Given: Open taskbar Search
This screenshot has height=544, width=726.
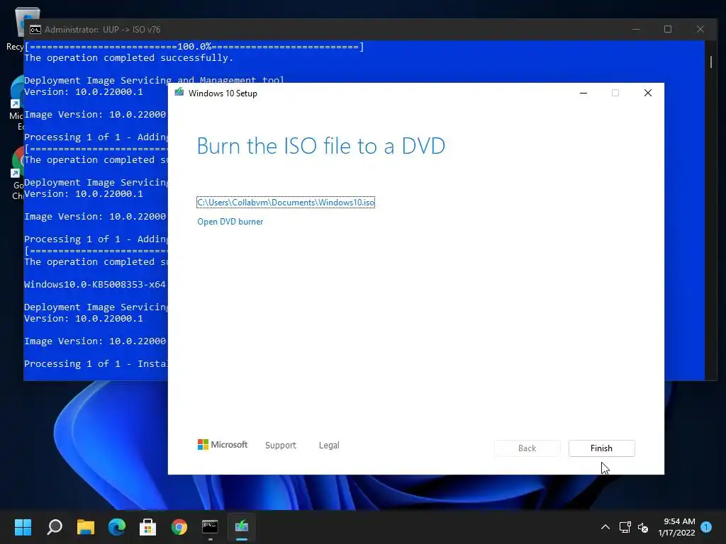Looking at the screenshot, I should (x=55, y=526).
